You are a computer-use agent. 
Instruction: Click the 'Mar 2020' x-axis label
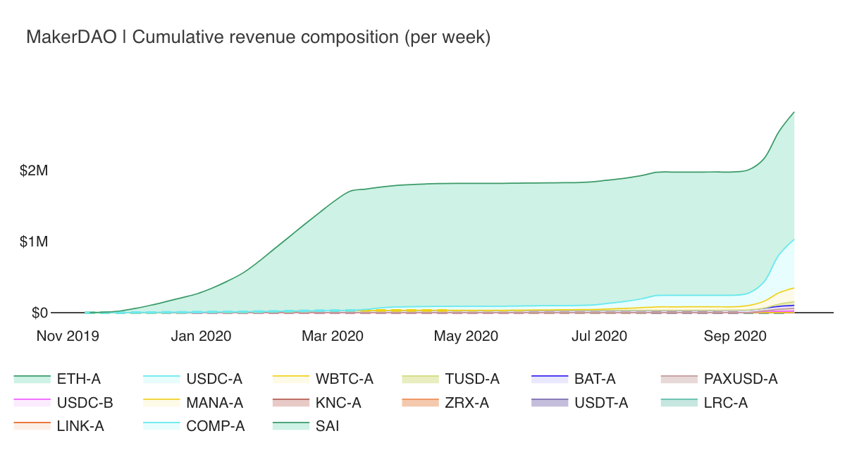[x=333, y=336]
